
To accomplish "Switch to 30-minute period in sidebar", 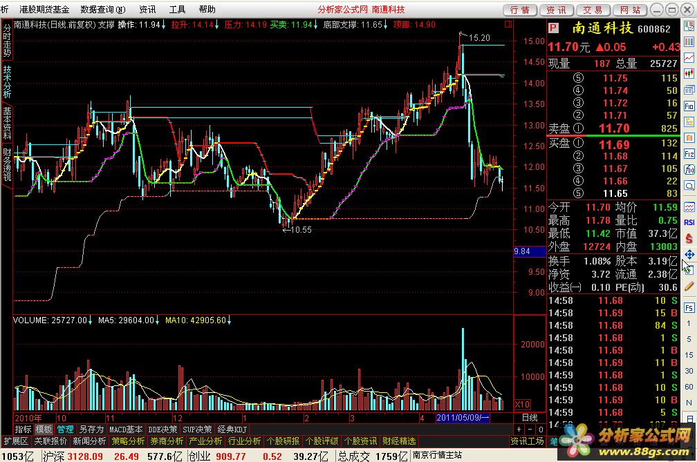I will tap(689, 371).
